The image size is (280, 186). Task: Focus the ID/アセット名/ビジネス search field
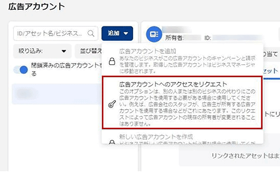tap(56, 34)
